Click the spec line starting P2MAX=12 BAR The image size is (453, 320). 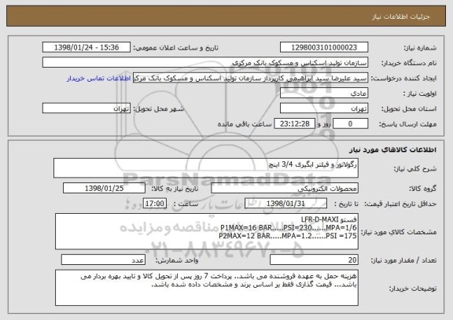[288, 236]
